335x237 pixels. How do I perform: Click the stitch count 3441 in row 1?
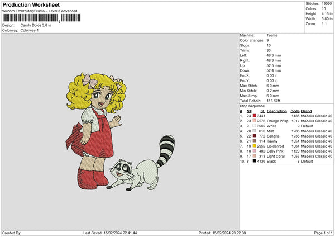tap(261, 116)
